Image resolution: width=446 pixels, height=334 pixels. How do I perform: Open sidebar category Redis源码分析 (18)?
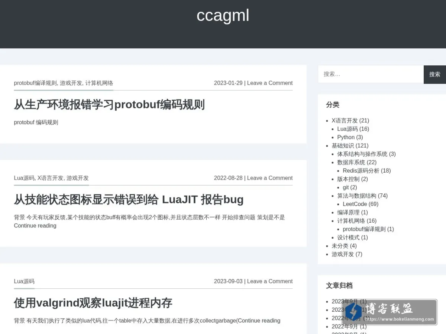(x=361, y=171)
